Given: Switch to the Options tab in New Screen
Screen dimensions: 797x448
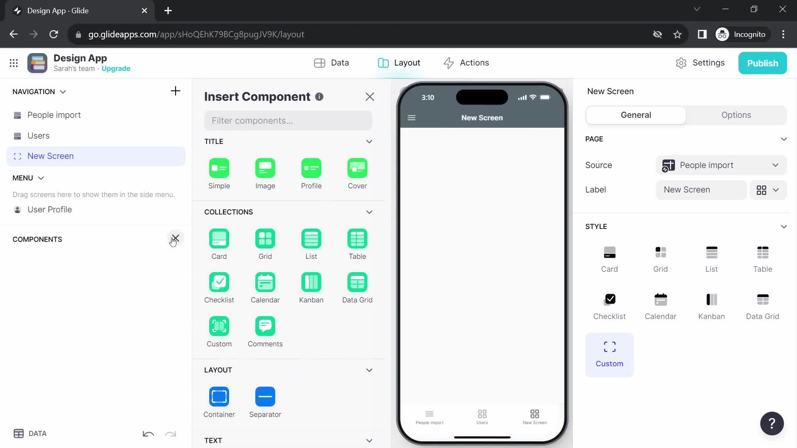Looking at the screenshot, I should [736, 115].
